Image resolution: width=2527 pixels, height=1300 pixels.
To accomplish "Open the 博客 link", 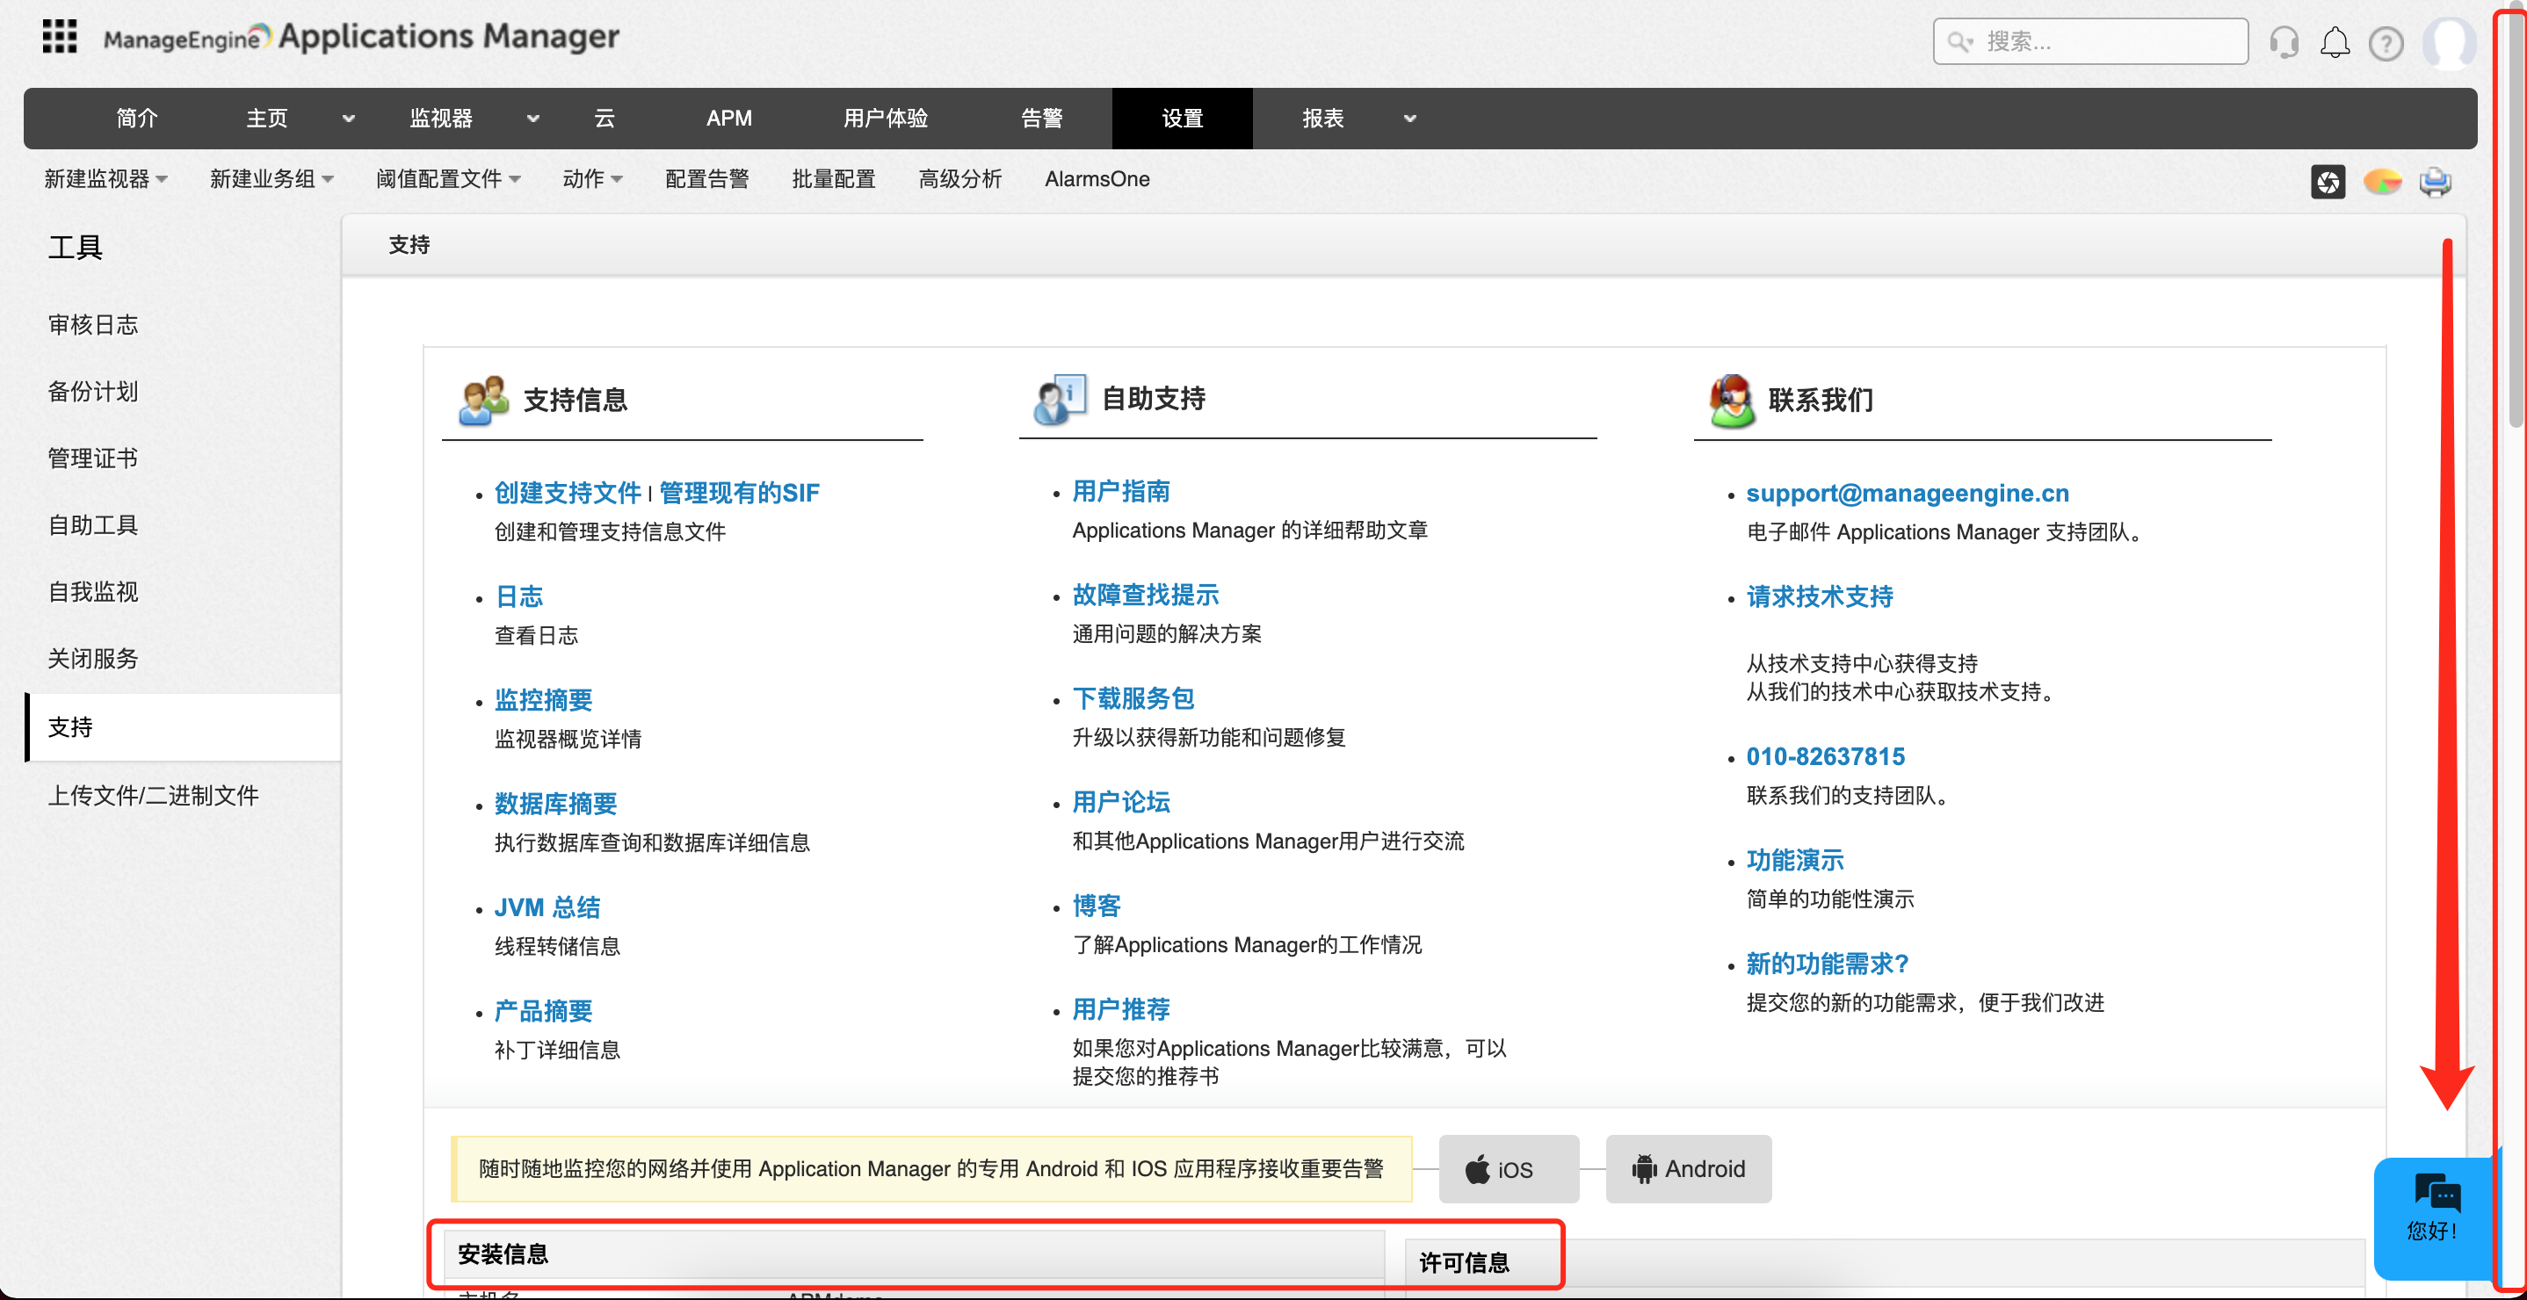I will [x=1096, y=905].
